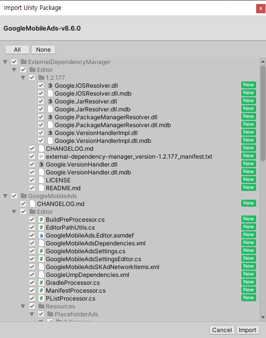
Task: Collapse the 1.2.177 folder
Action: click(x=23, y=78)
